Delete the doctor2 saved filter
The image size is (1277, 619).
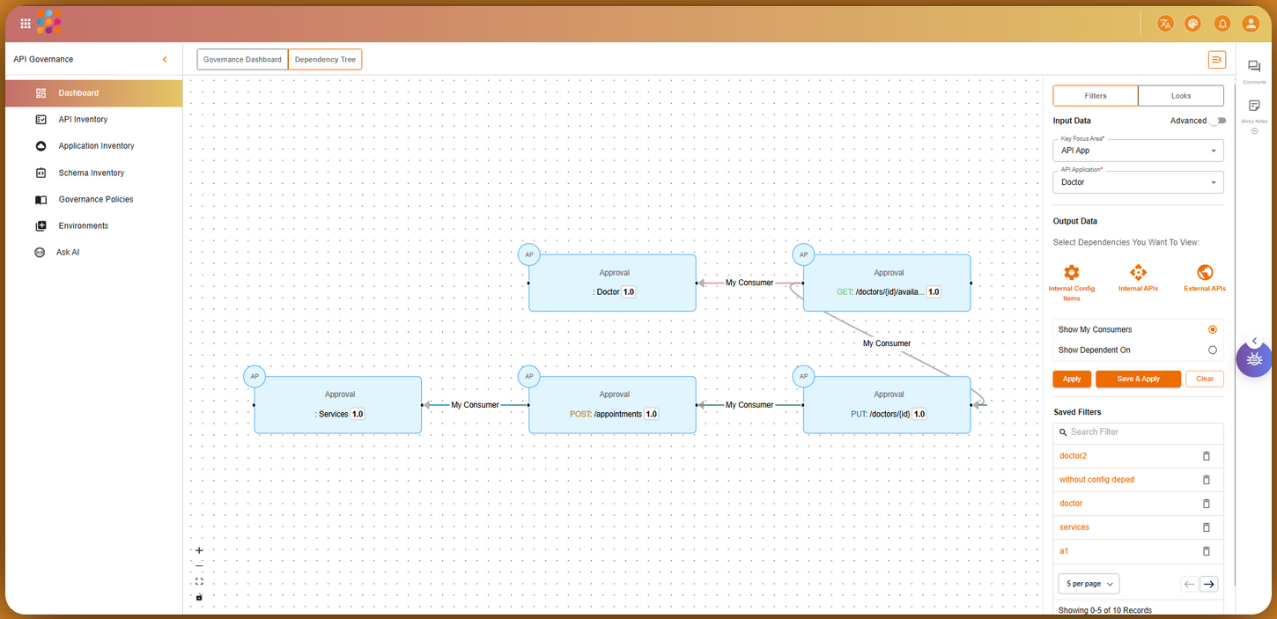click(x=1207, y=456)
